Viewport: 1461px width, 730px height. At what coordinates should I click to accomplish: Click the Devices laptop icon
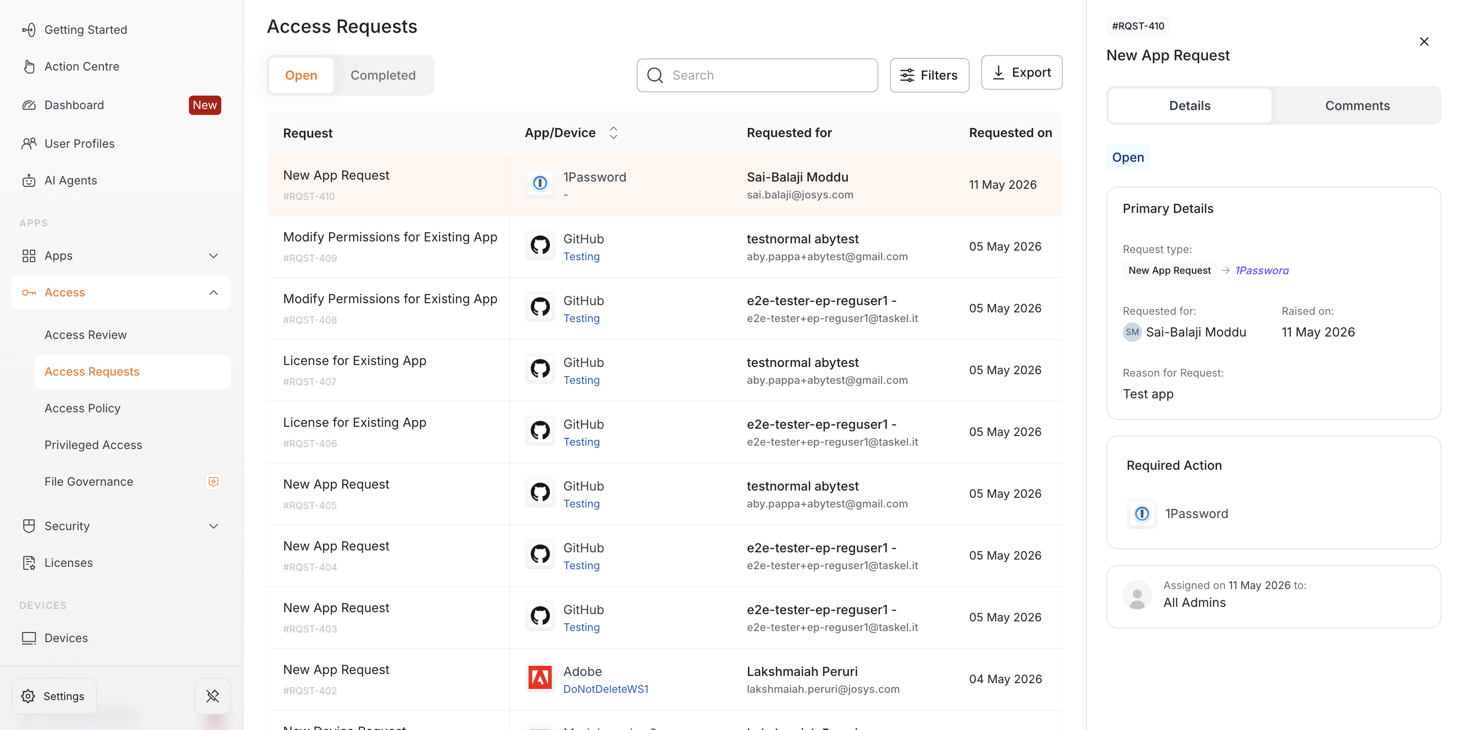click(29, 638)
